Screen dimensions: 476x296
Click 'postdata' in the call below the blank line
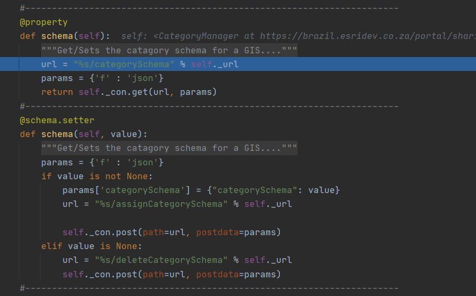(x=217, y=233)
